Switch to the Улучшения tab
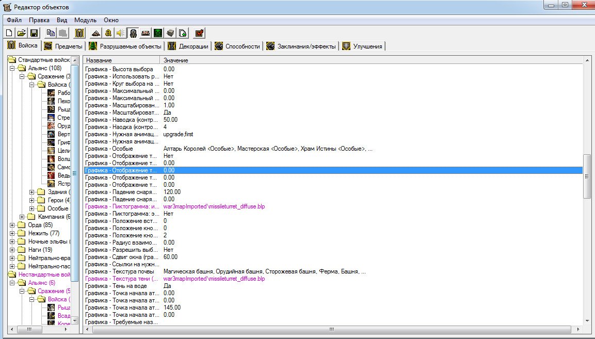This screenshot has width=595, height=339. tap(362, 46)
